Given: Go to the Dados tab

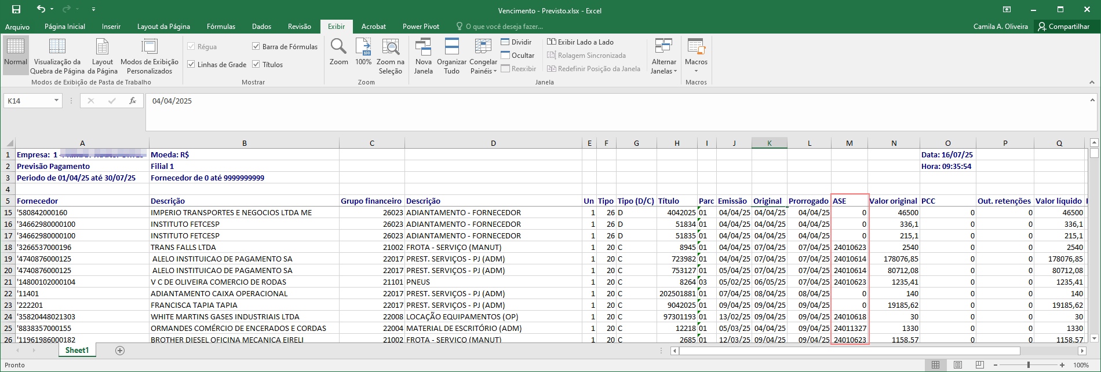Looking at the screenshot, I should 261,27.
